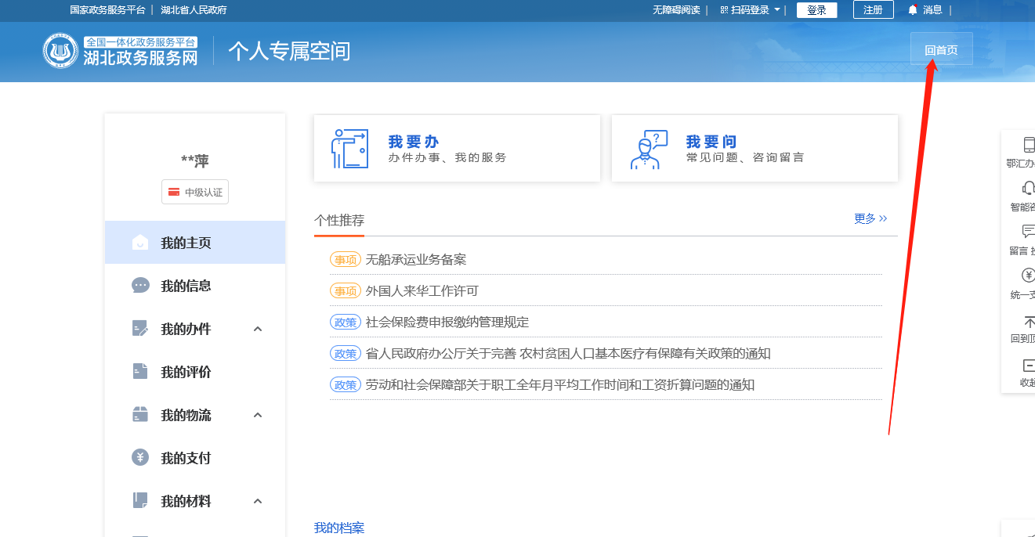The width and height of the screenshot is (1035, 537).
Task: Select 我的物流 in the sidebar
Action: [195, 415]
